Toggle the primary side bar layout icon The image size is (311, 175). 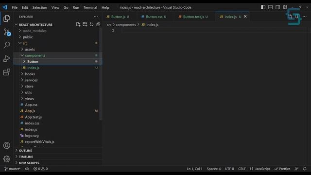click(x=263, y=7)
